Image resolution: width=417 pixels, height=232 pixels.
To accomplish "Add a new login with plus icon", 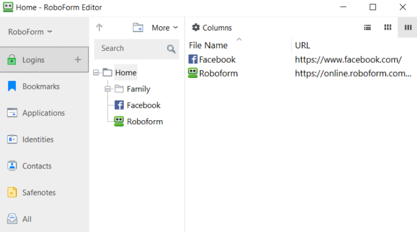I will 78,60.
